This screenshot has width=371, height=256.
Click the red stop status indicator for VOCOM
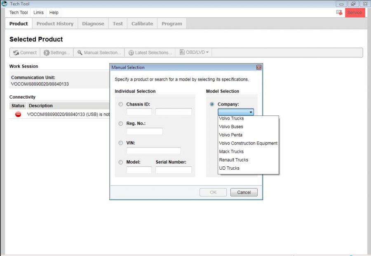[x=17, y=114]
